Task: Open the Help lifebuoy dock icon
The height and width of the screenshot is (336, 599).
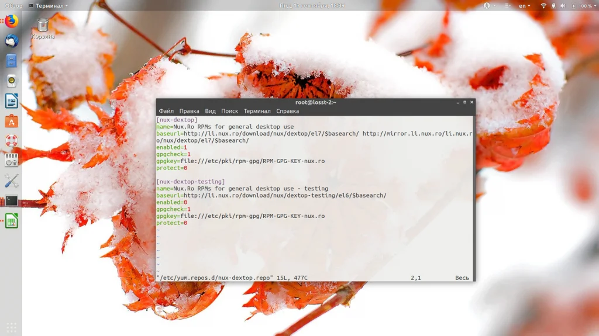Action: (12, 141)
